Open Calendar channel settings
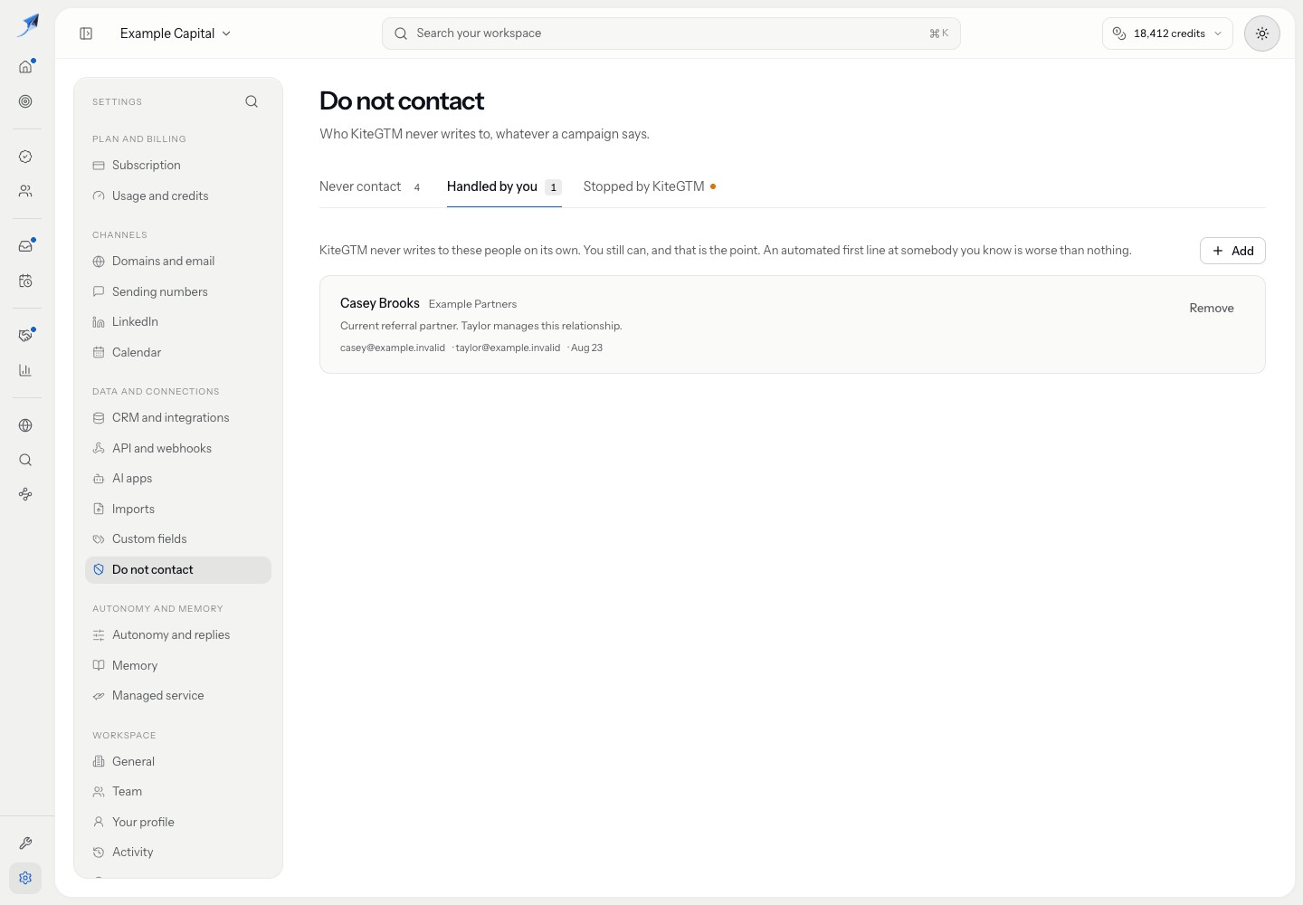 pos(178,352)
